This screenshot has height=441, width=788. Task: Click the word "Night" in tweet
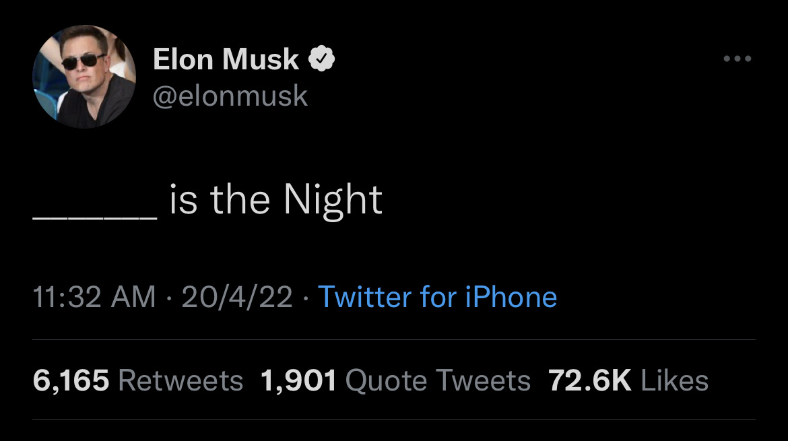(x=332, y=201)
